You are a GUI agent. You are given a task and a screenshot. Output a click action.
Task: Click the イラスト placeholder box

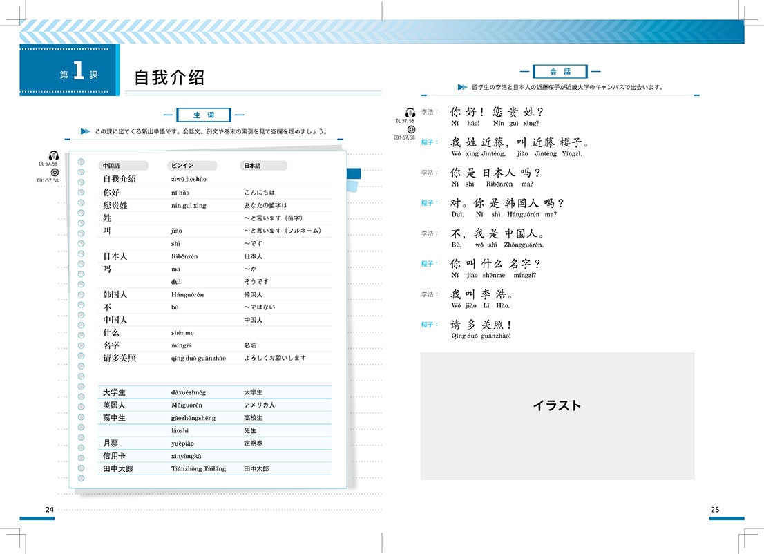pyautogui.click(x=557, y=416)
